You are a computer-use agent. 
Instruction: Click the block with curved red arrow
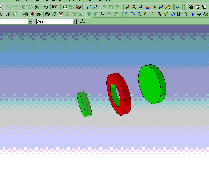point(54,14)
